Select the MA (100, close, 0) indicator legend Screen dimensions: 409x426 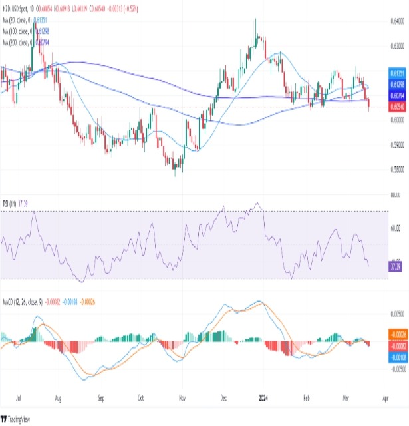coord(17,31)
